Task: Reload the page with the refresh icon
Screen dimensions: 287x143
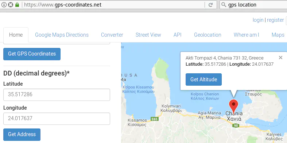Action: coord(210,5)
